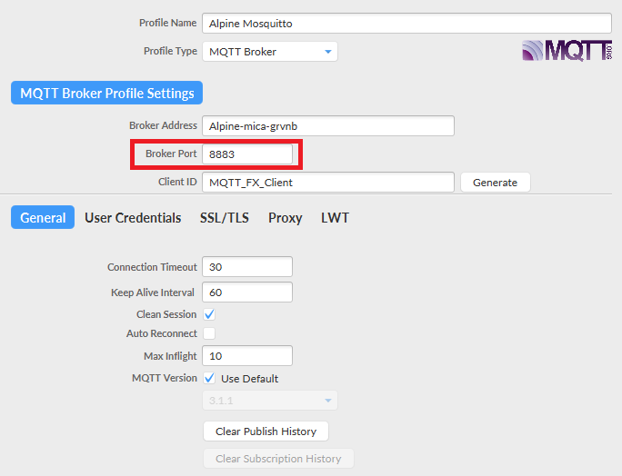Click the Clear Publish History button
Screen dimensions: 622x476
click(x=266, y=431)
